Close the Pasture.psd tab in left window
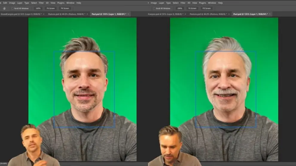 tap(87, 14)
